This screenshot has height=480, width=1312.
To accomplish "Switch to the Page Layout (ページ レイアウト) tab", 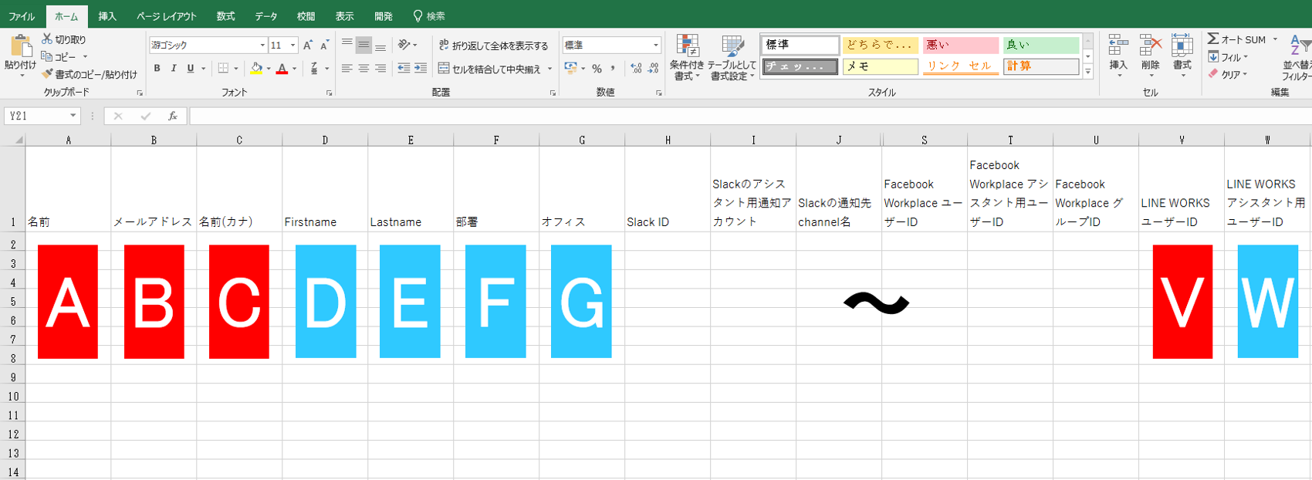I will 167,16.
